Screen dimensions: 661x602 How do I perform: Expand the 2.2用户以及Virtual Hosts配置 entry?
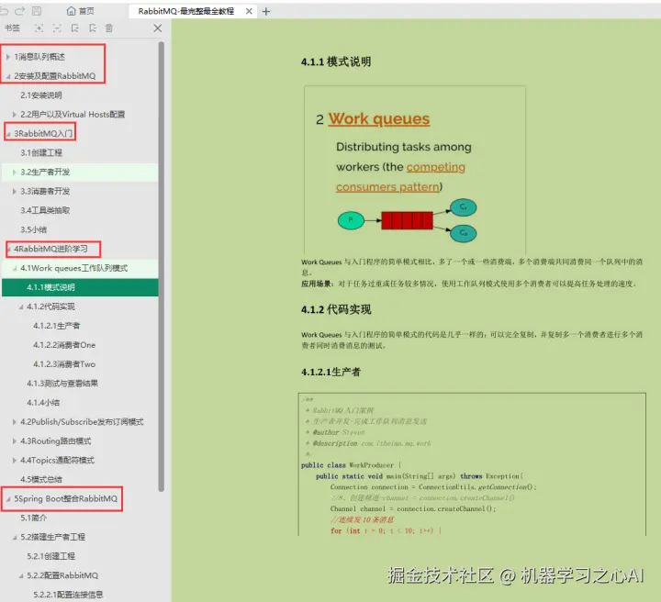[15, 115]
